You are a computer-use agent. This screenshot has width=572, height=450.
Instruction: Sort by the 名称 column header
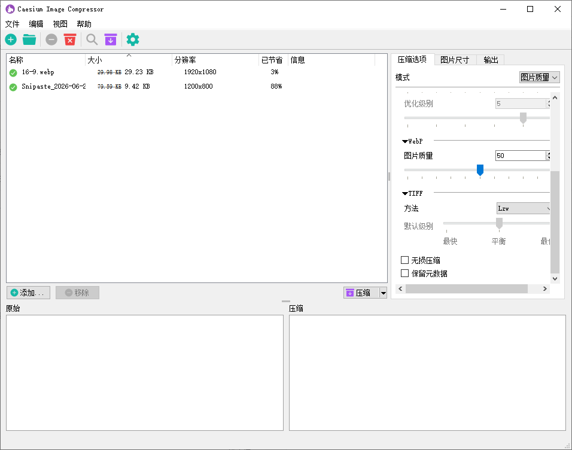(x=45, y=60)
